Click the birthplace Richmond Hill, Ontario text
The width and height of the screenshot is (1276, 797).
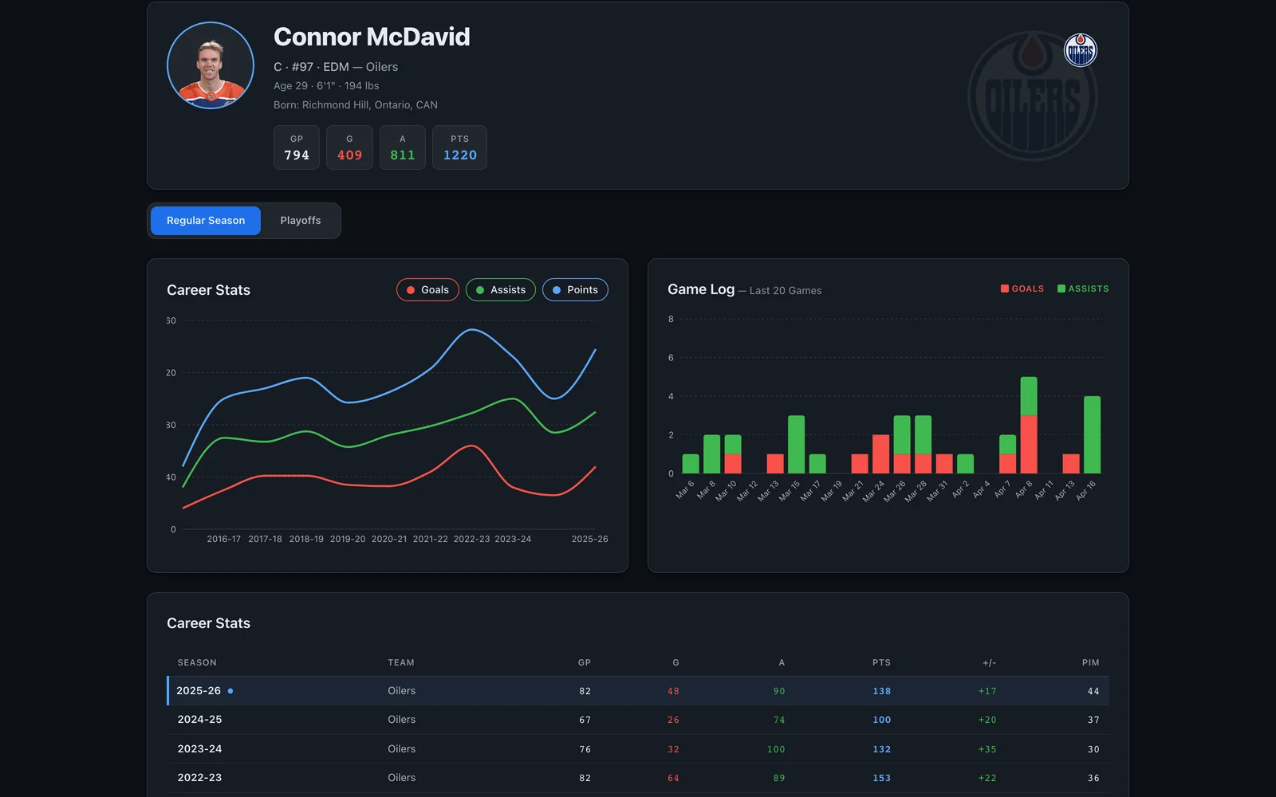356,105
